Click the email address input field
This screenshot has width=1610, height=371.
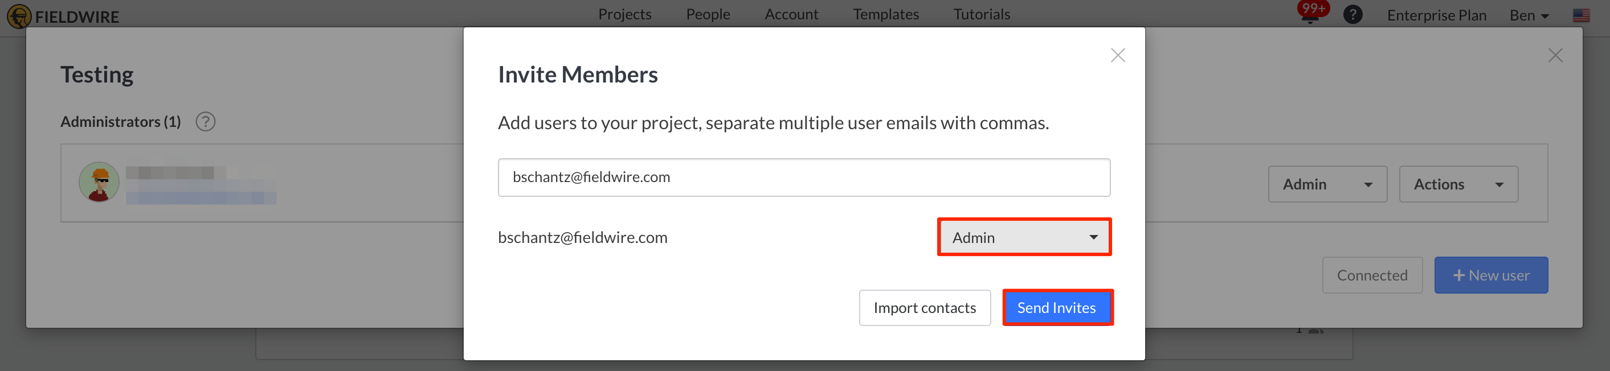(804, 177)
